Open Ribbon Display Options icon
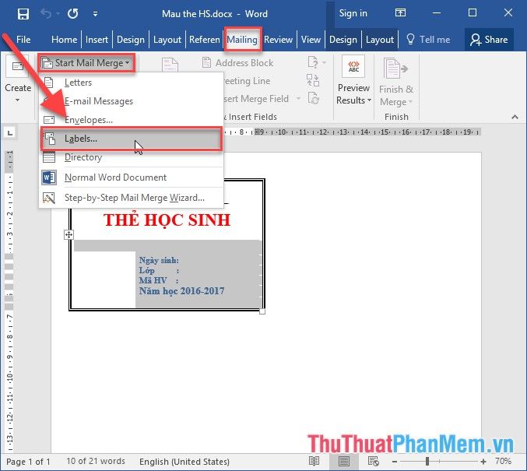 coord(400,13)
